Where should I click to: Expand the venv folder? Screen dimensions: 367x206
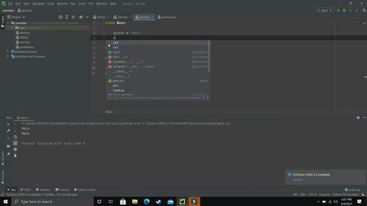click(12, 28)
